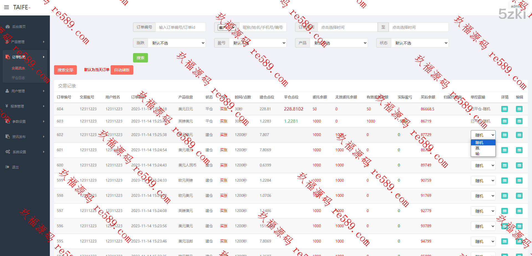532x256 pixels.
Task: Click the 订单编号 search input field
Action: tap(180, 27)
